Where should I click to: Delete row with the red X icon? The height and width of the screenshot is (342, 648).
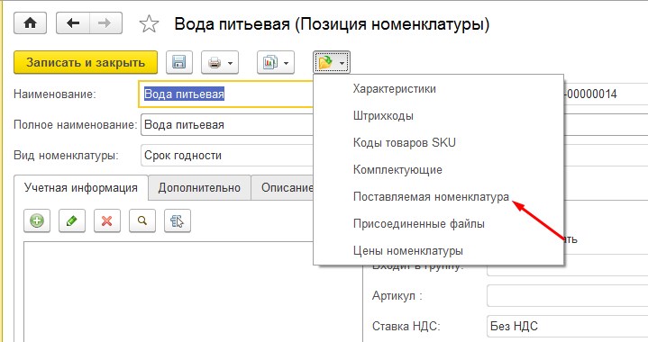[x=107, y=220]
